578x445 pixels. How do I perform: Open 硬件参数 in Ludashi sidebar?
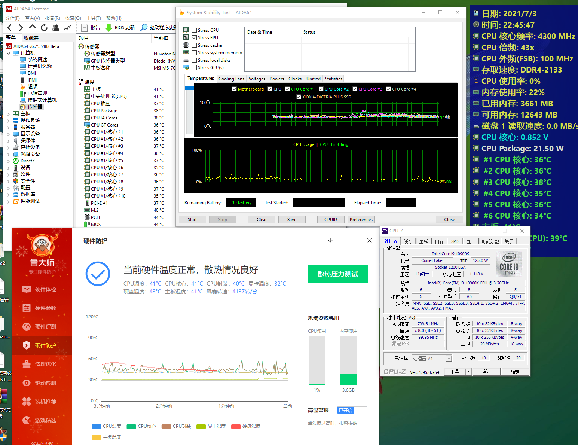point(42,308)
